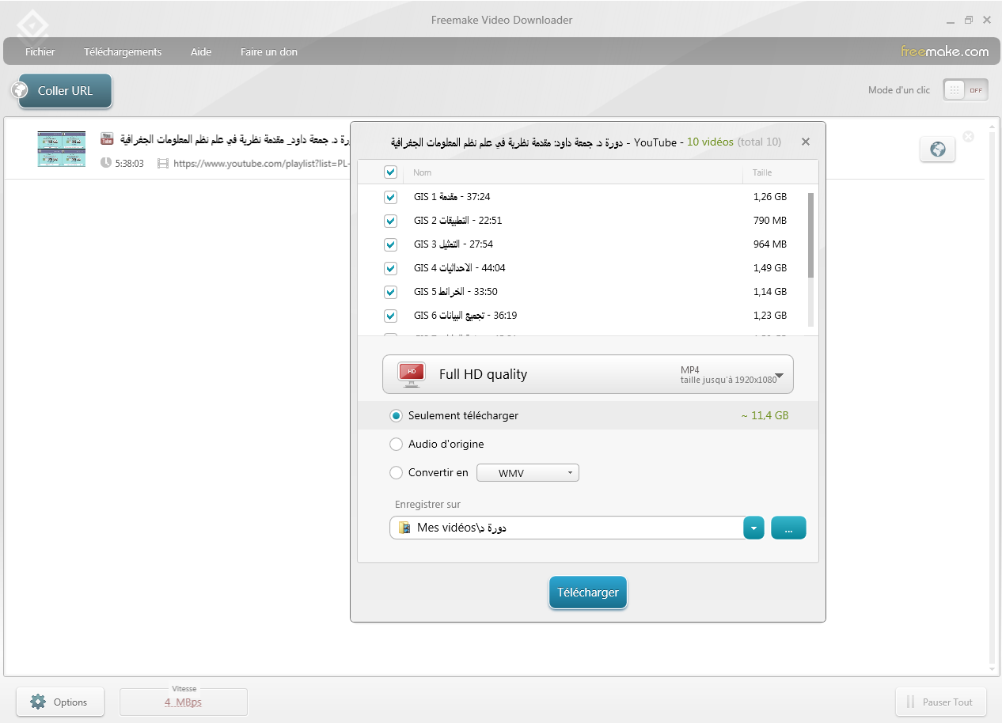Open the Aide menu

[x=201, y=51]
